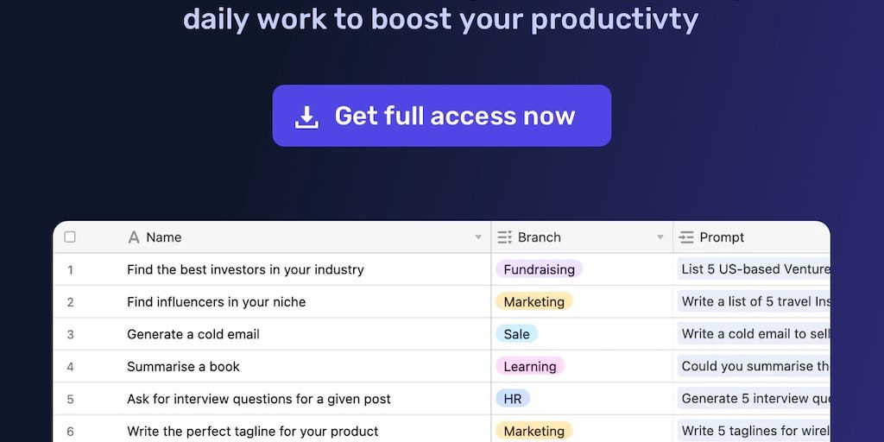Image resolution: width=884 pixels, height=442 pixels.
Task: Click the single-select icon beside Branch
Action: tap(505, 237)
